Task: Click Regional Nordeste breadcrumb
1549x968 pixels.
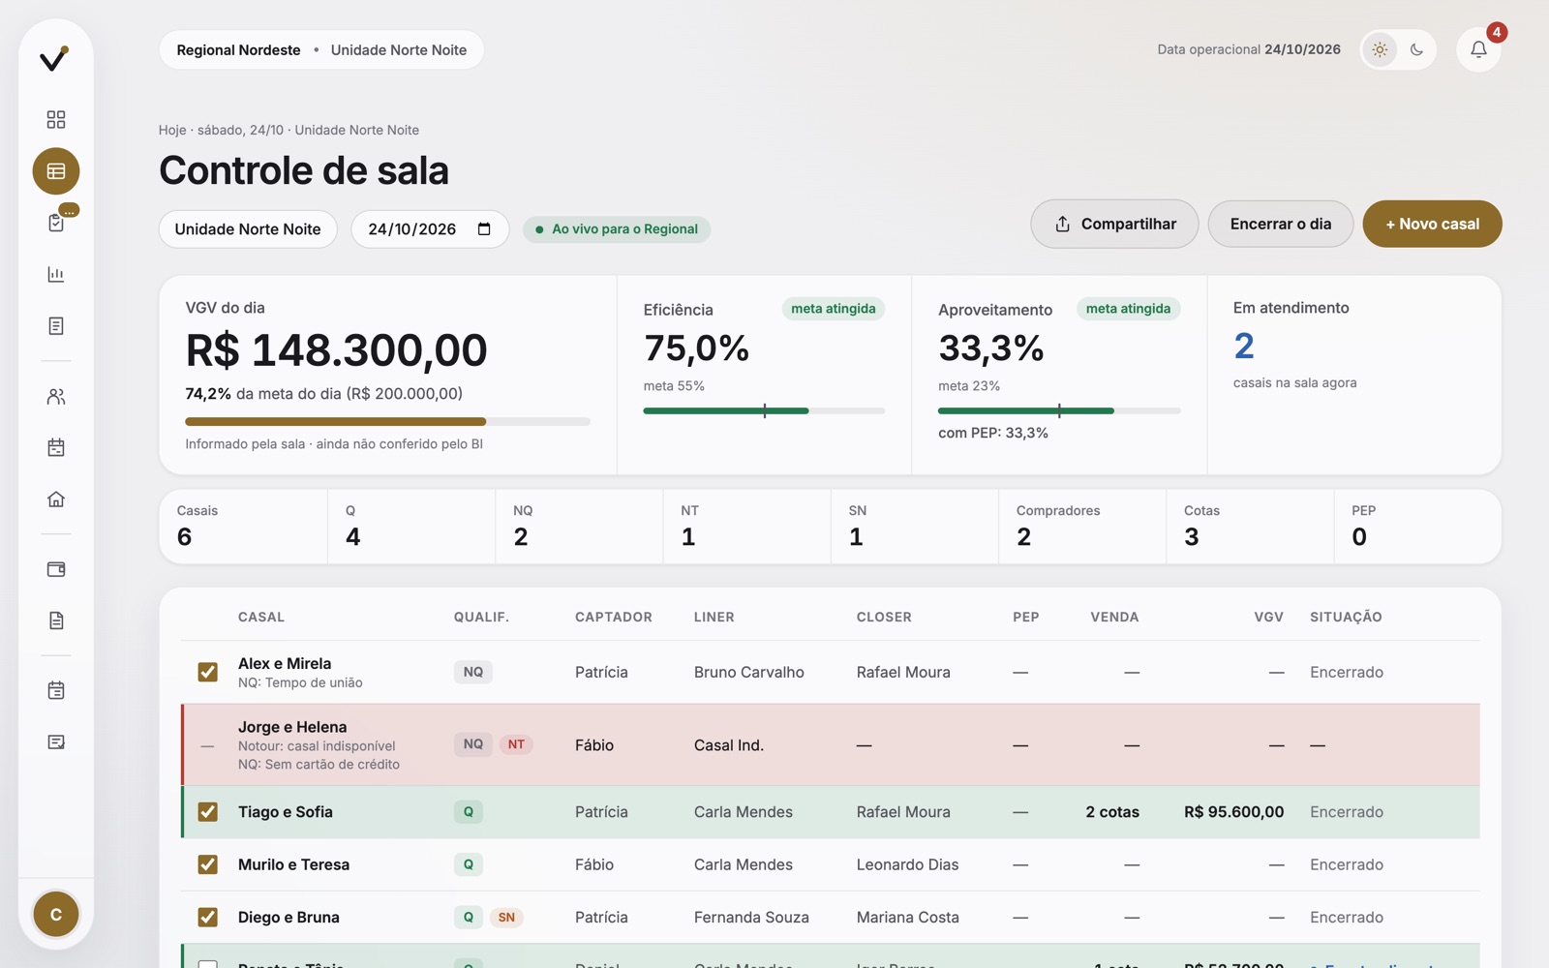Action: point(238,50)
